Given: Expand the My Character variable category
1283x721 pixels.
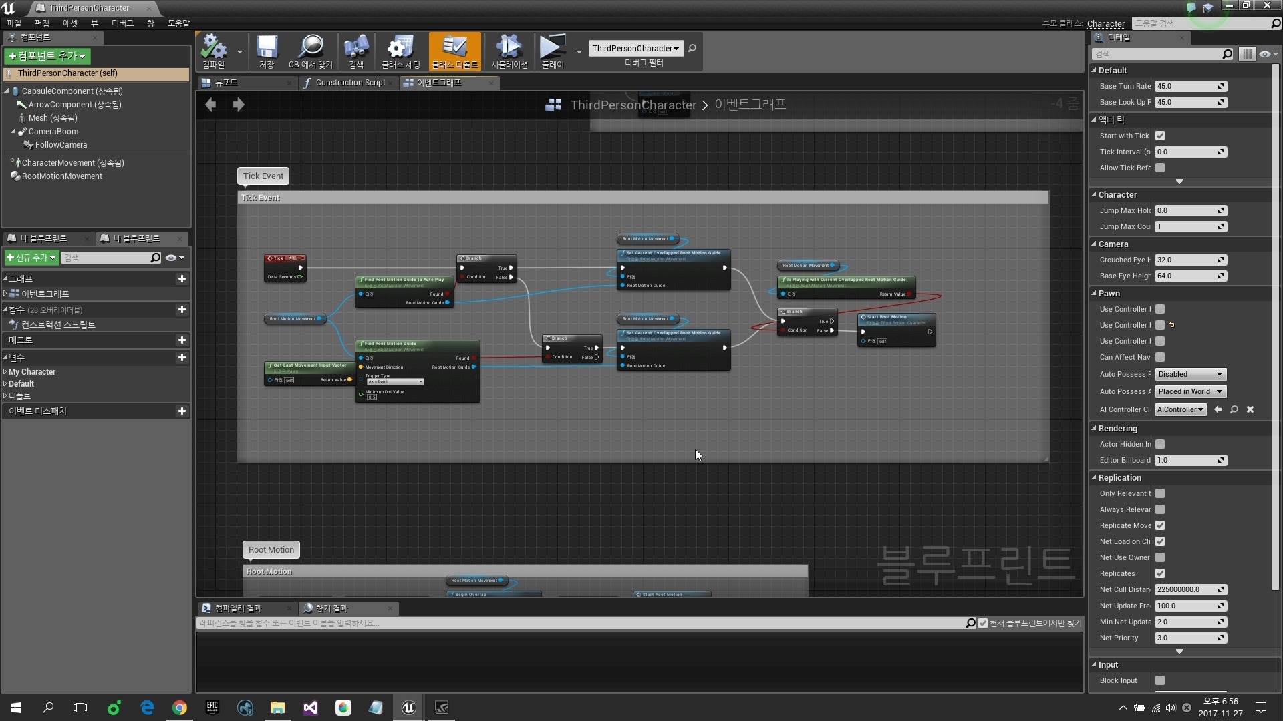Looking at the screenshot, I should 6,372.
